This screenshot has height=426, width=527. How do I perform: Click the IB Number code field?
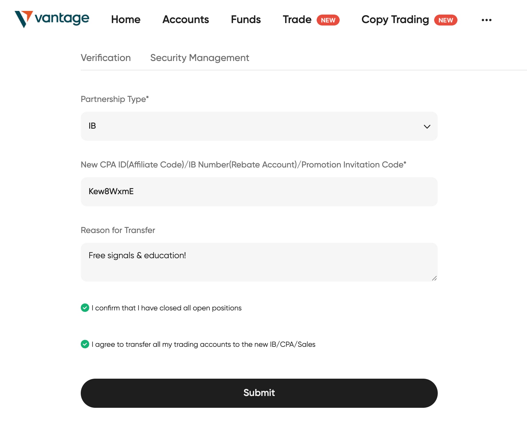tap(259, 192)
